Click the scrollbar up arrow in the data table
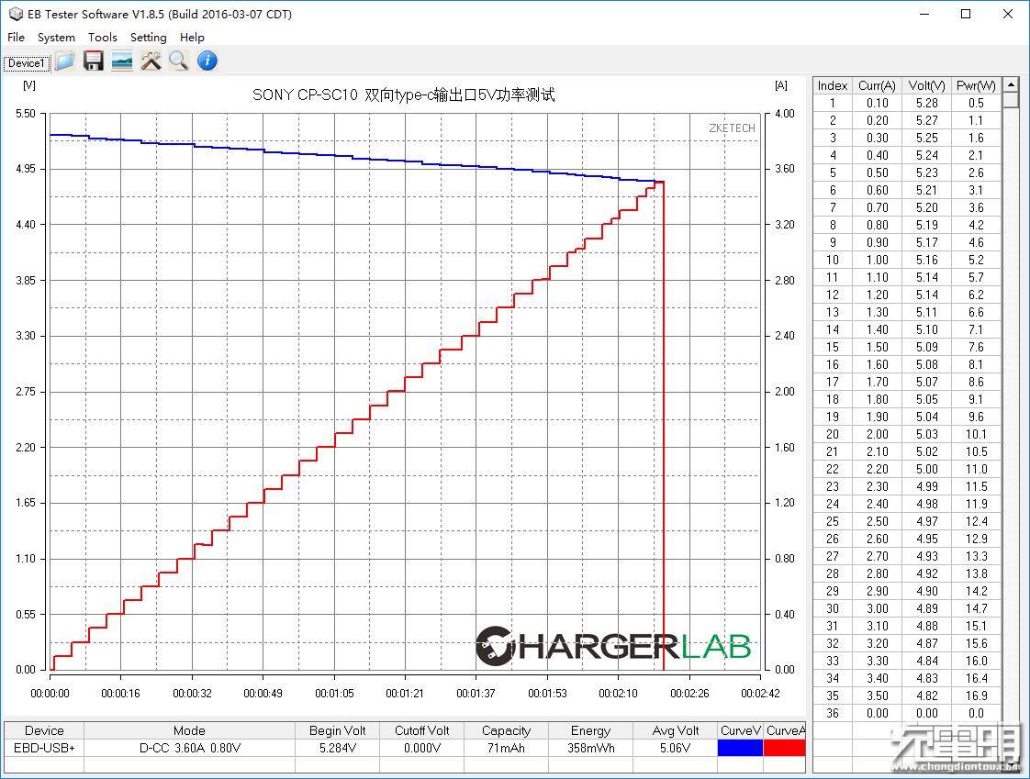 (x=1011, y=84)
